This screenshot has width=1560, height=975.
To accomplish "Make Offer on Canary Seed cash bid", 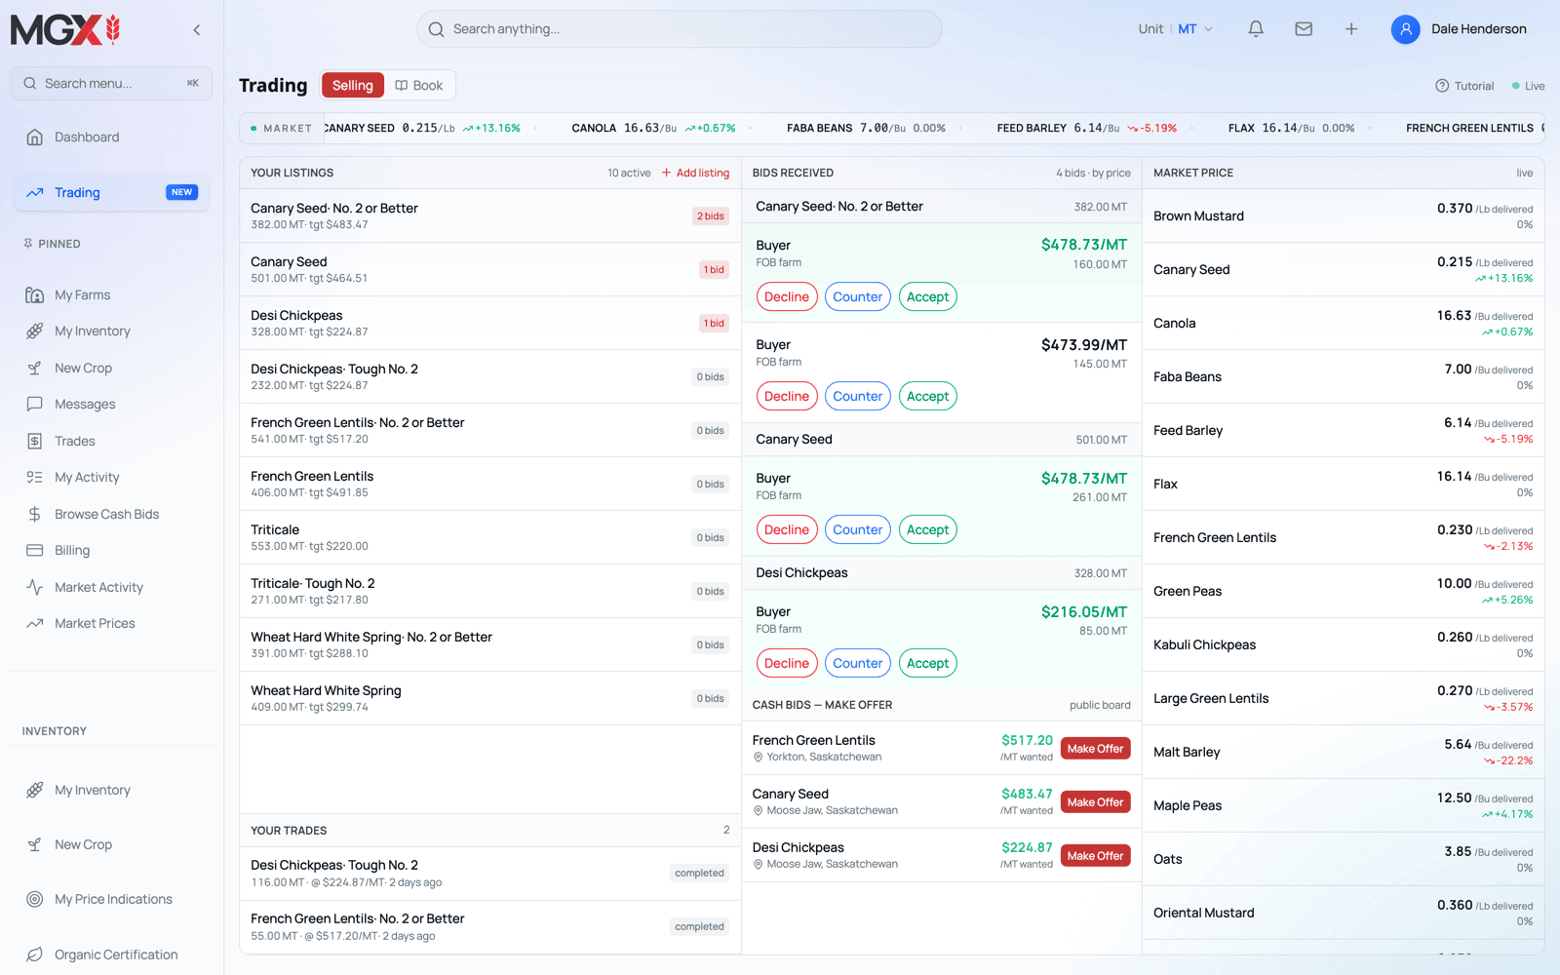I will (1095, 802).
